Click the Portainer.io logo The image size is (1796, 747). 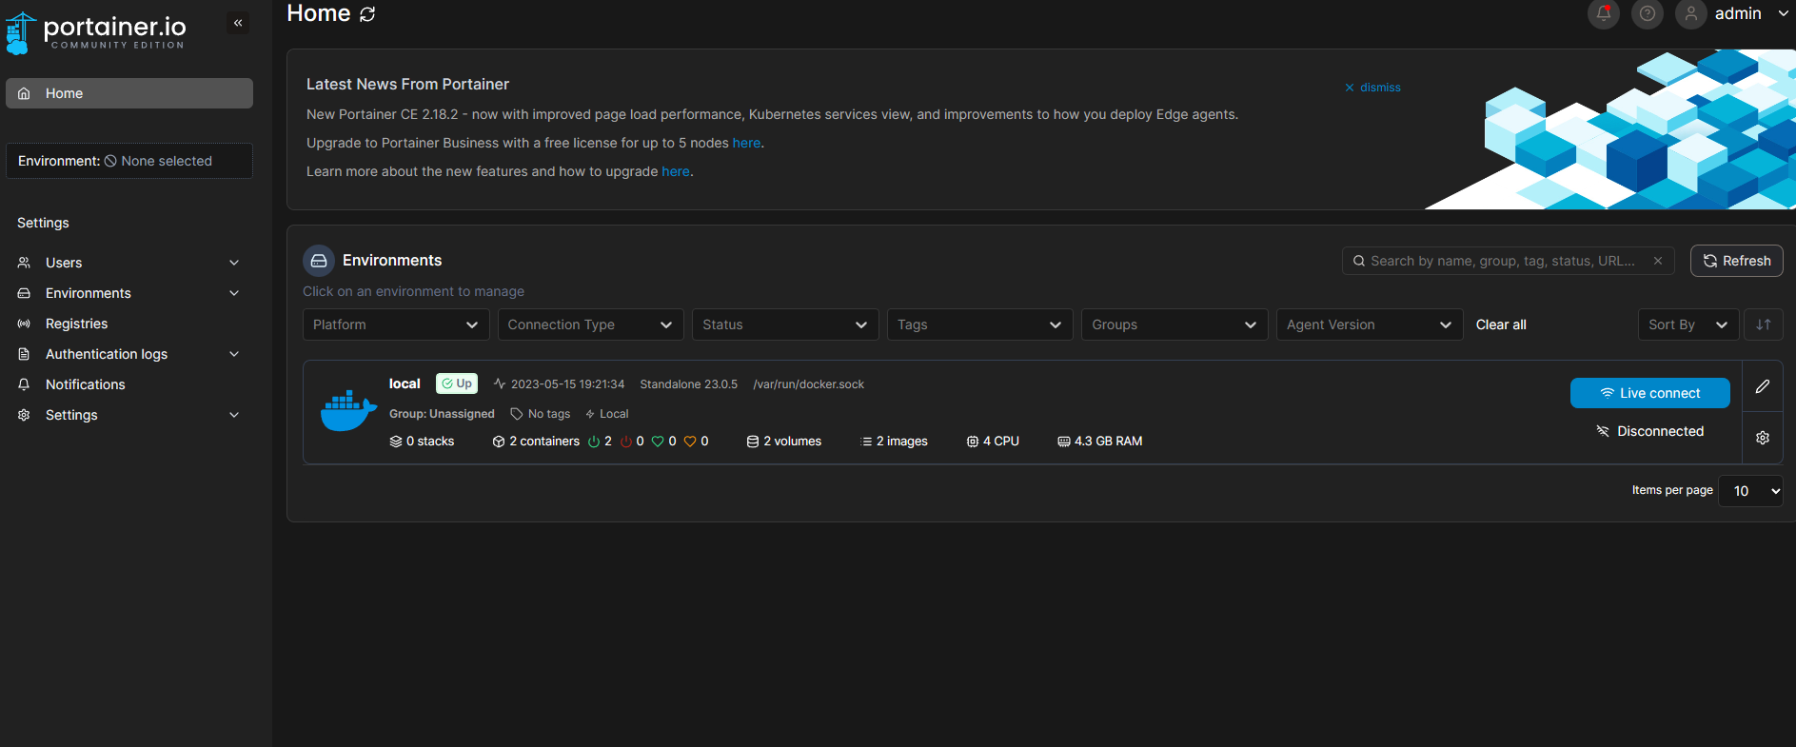click(x=95, y=32)
